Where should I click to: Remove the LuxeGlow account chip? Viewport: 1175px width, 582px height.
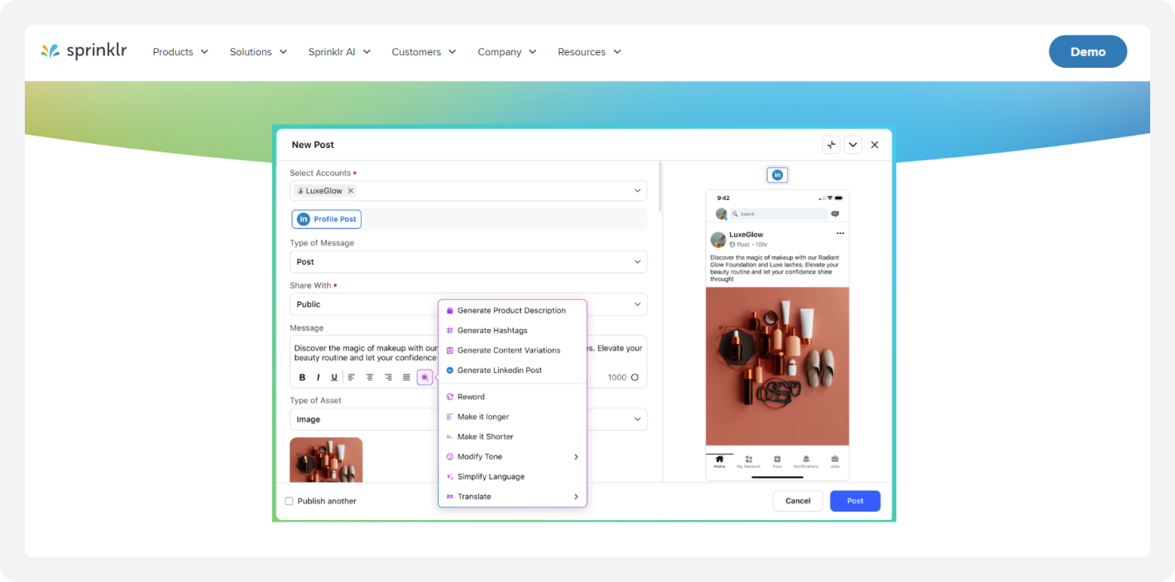[x=350, y=191]
